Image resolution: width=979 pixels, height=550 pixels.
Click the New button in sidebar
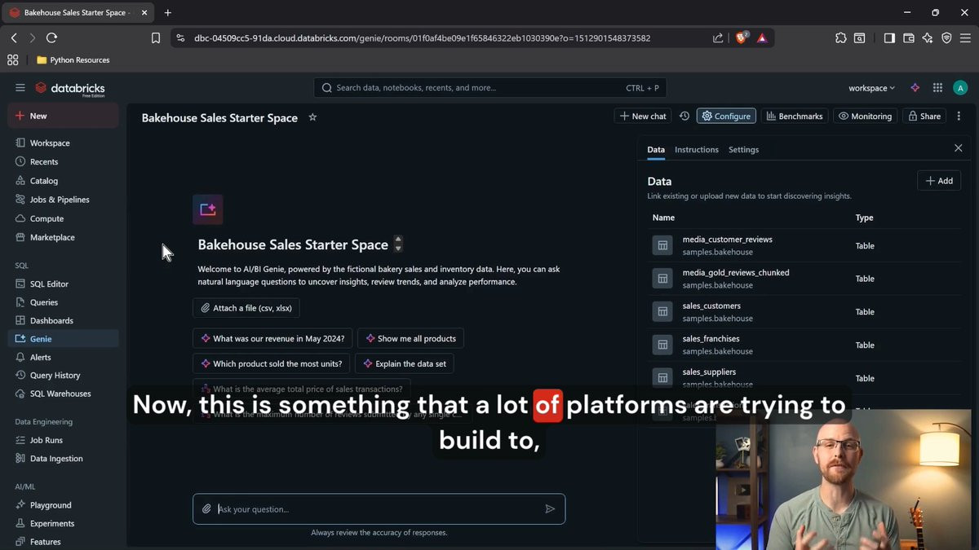[x=64, y=116]
